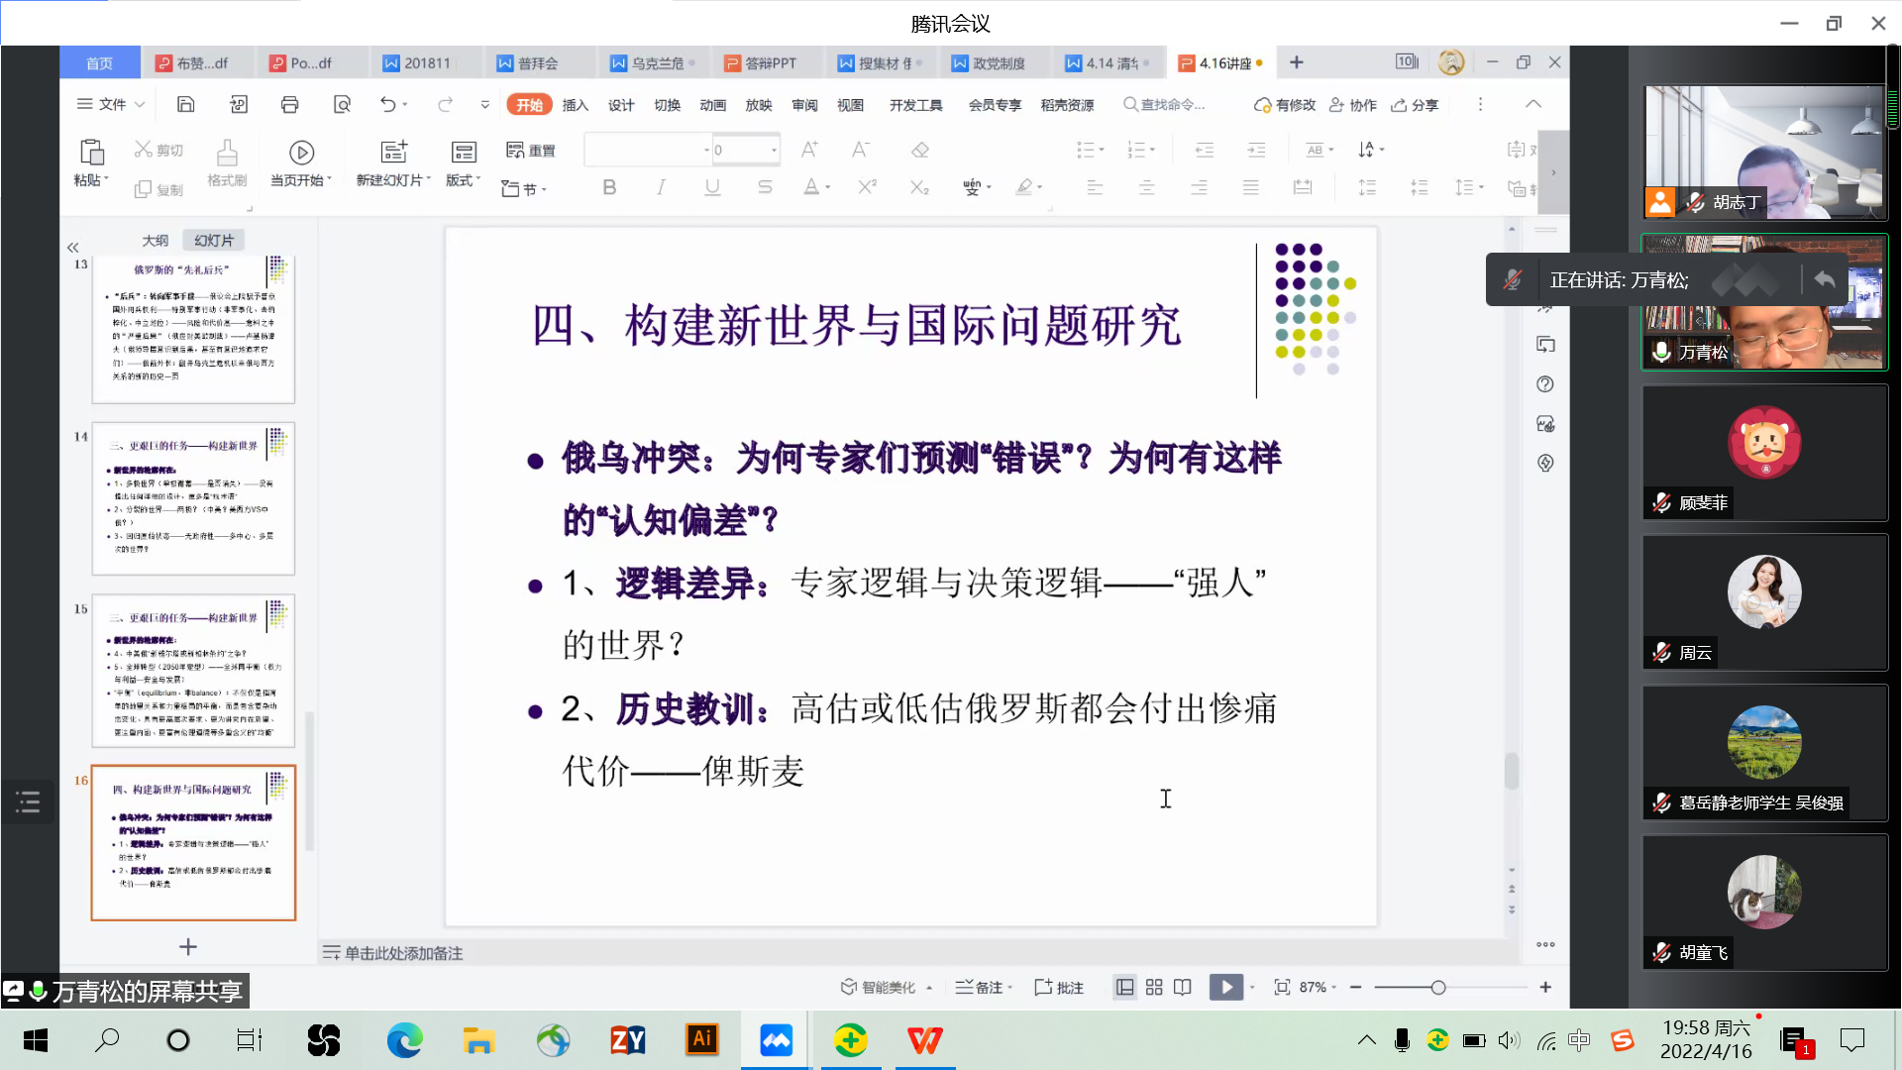
Task: Switch to slide sorter view icon
Action: 1154,988
